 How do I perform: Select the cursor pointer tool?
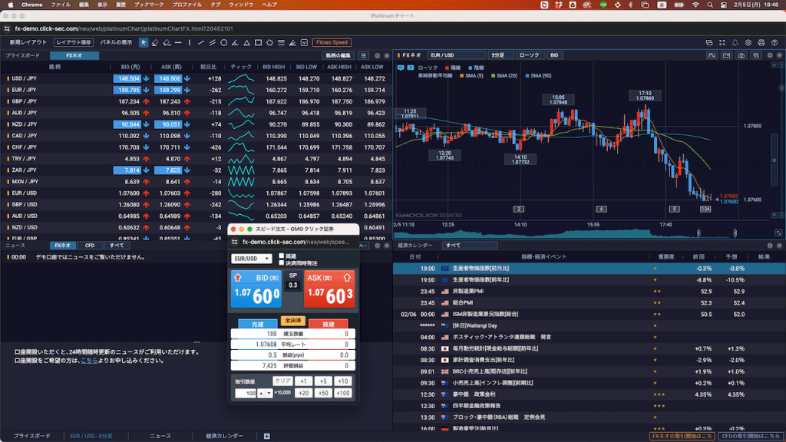144,43
